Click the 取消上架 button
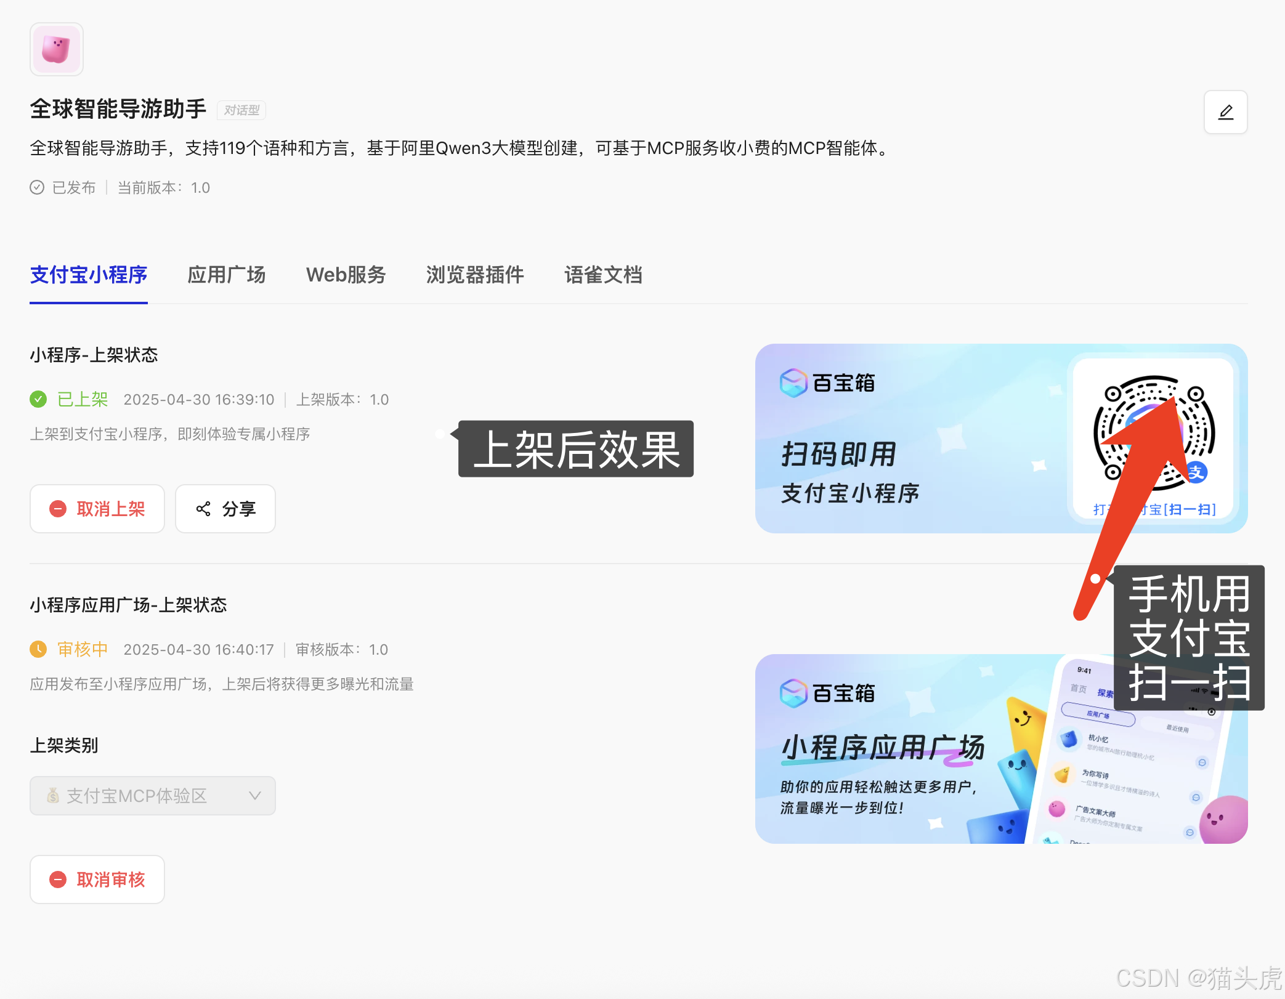1285x999 pixels. [97, 509]
